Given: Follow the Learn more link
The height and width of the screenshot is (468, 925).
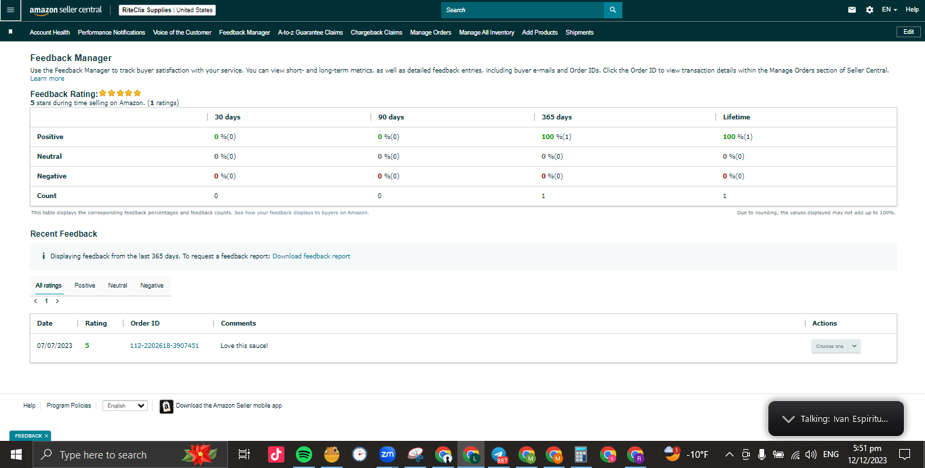Looking at the screenshot, I should tap(48, 79).
